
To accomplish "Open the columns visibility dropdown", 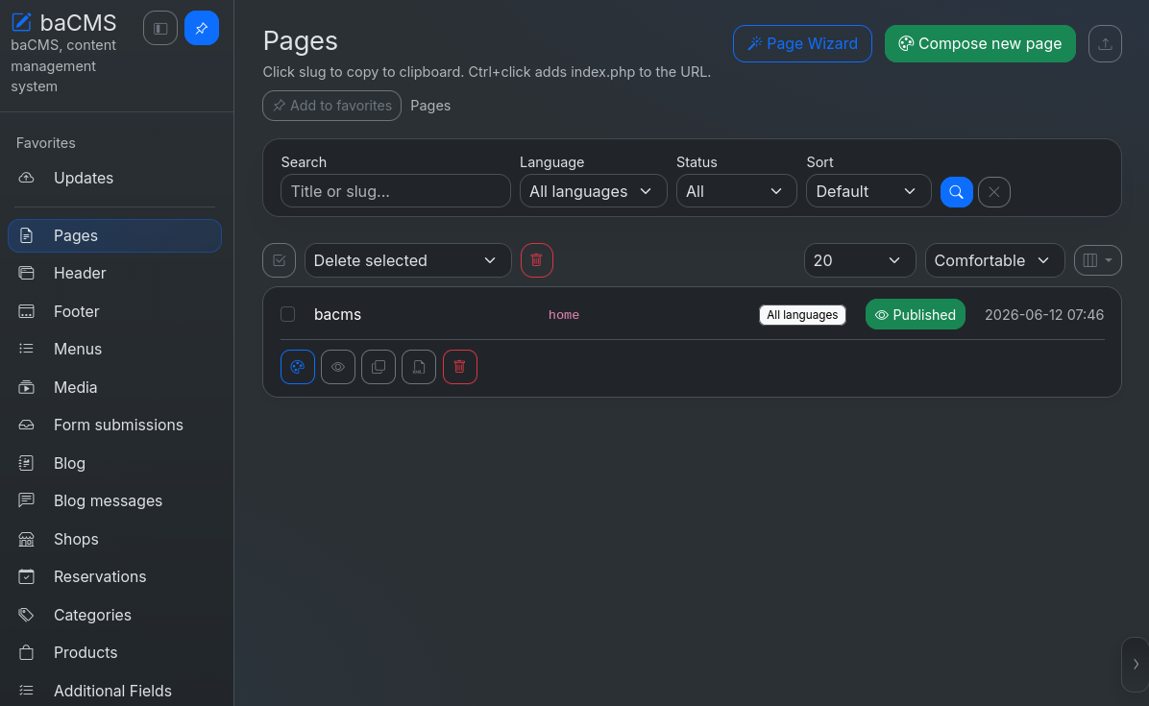I will (x=1098, y=260).
